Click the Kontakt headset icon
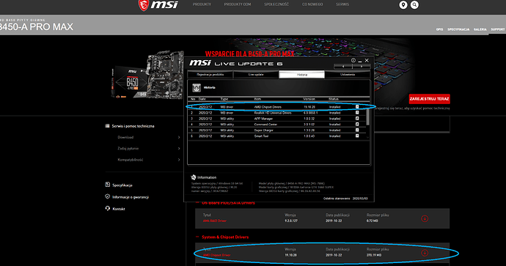 108,208
